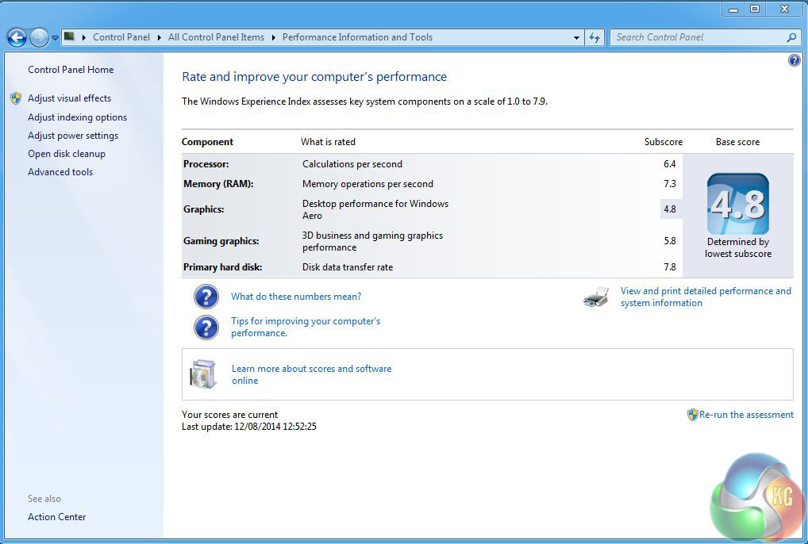Click the software box icon beside Learn more

[203, 374]
